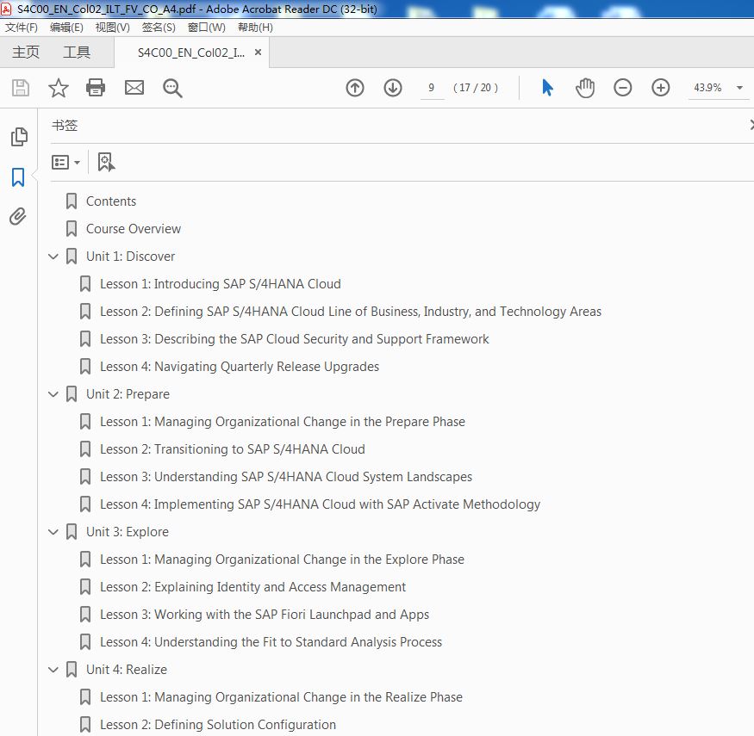Jump to Unit 3: Explore
This screenshot has width=754, height=736.
coord(128,532)
